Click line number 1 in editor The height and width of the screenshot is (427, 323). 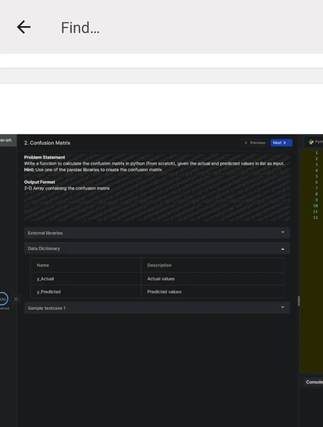pos(316,153)
